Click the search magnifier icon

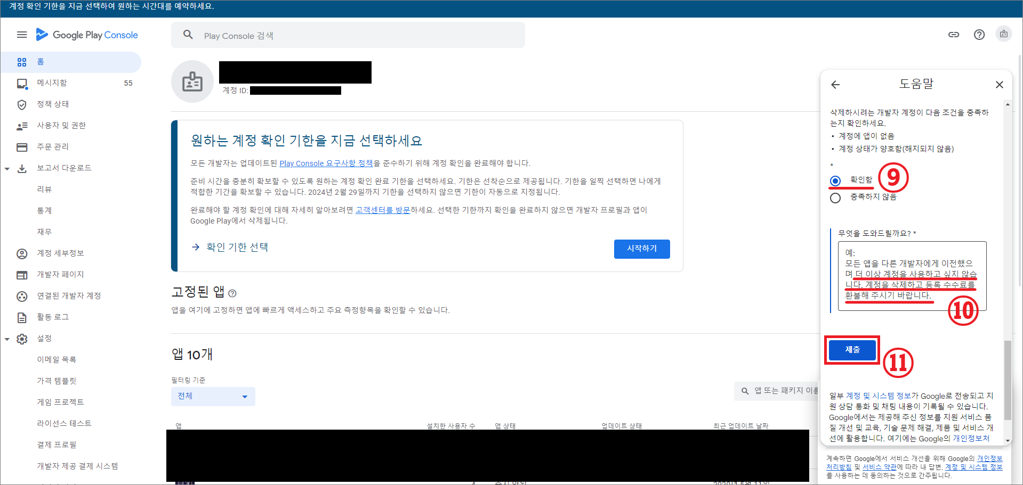[x=188, y=35]
